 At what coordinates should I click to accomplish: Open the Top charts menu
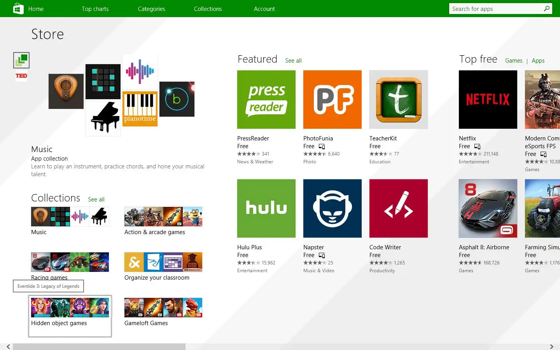pyautogui.click(x=95, y=9)
